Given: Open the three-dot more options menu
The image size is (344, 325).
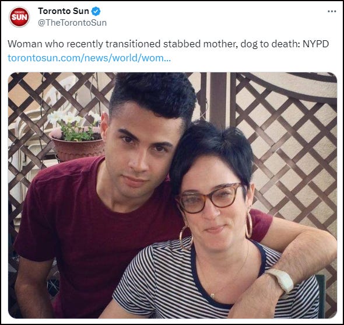Looking at the screenshot, I should pyautogui.click(x=332, y=12).
